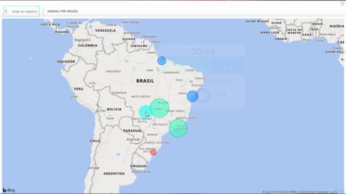Image resolution: width=346 pixels, height=194 pixels.
Task: Select the cyan bubble over Mato Grosso do Sul
Action: (x=145, y=112)
